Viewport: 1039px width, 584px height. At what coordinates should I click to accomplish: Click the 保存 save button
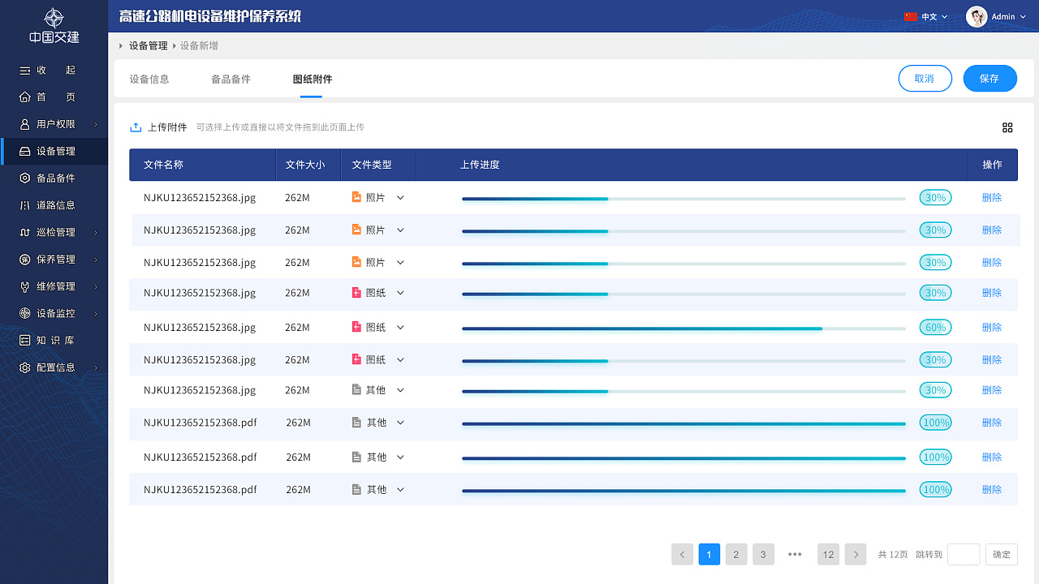click(989, 79)
